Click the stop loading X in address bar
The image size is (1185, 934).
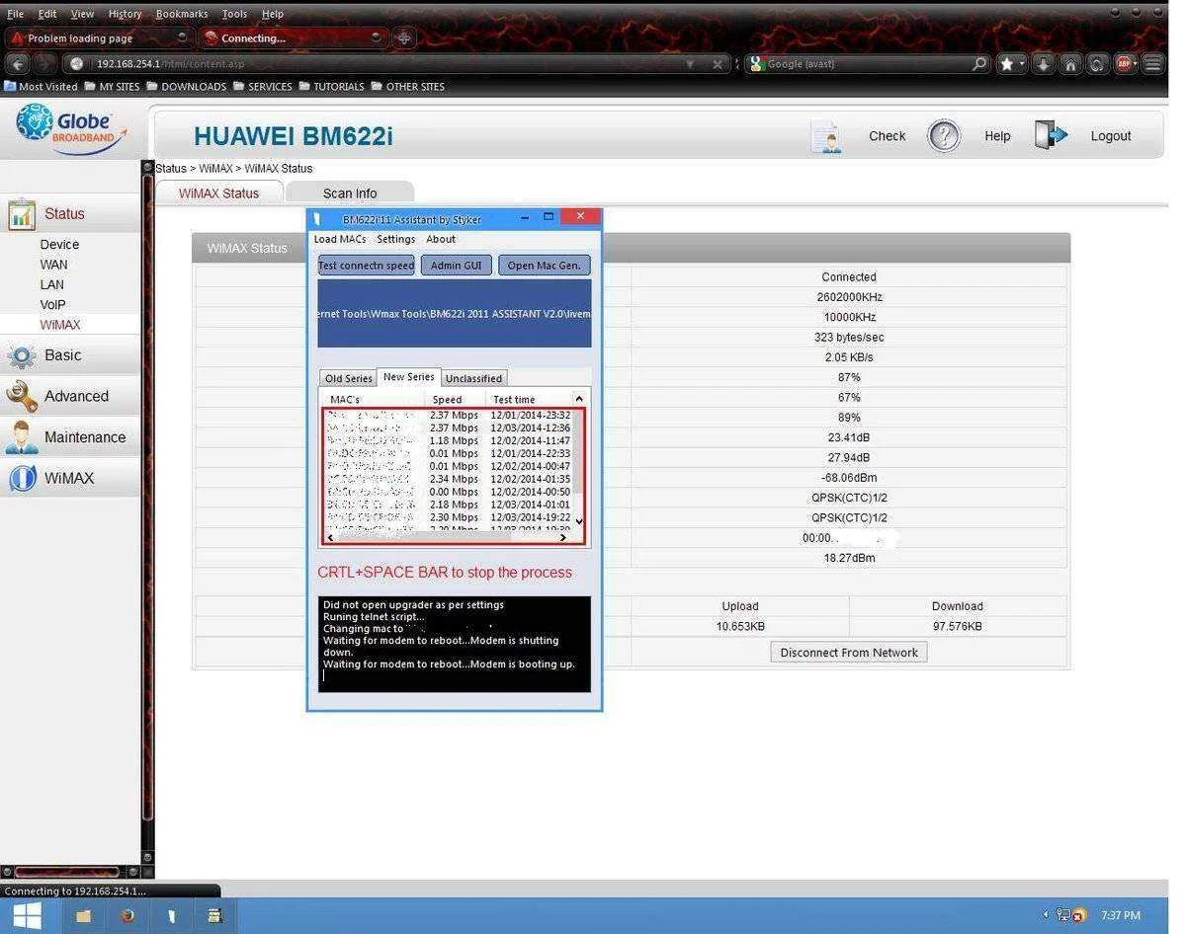coord(718,64)
